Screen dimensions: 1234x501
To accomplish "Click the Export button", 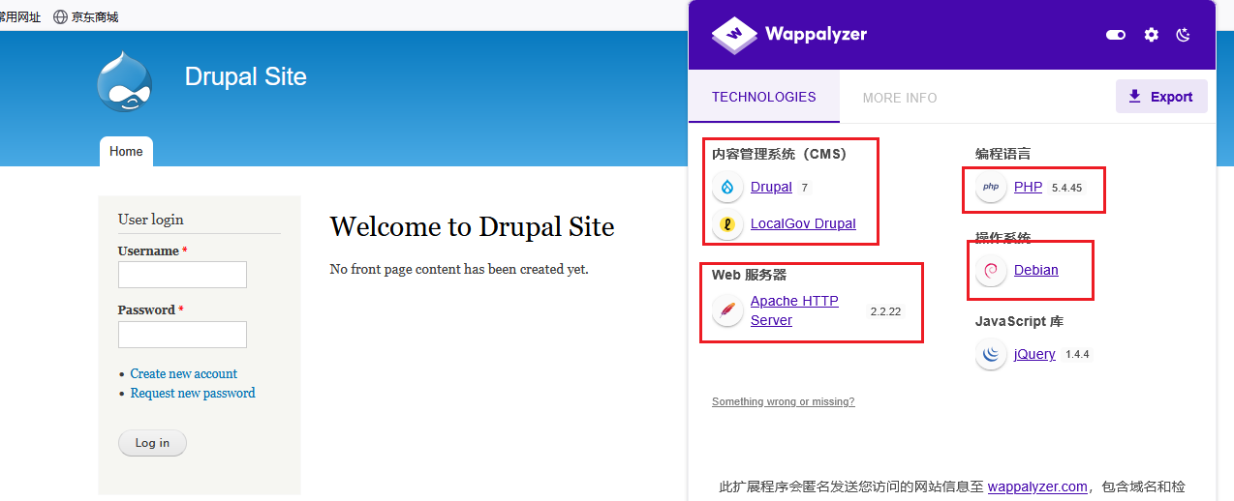I will [x=1161, y=97].
